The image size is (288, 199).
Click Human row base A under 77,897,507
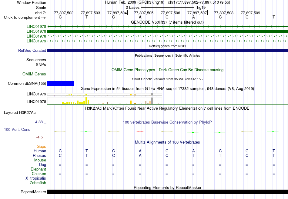[193, 151]
